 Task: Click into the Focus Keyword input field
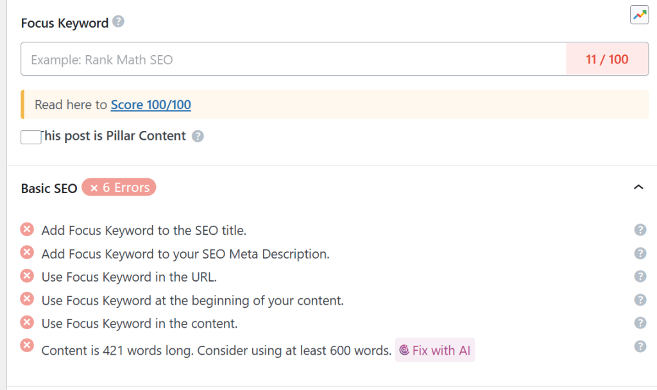click(x=293, y=60)
